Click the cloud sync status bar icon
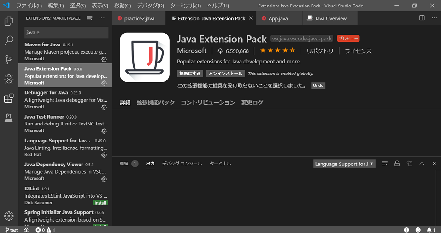This screenshot has width=441, height=233. (x=27, y=230)
